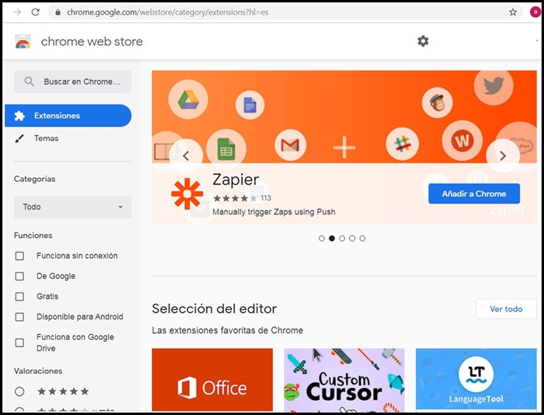
Task: Open the Extensiones section
Action: click(x=68, y=115)
